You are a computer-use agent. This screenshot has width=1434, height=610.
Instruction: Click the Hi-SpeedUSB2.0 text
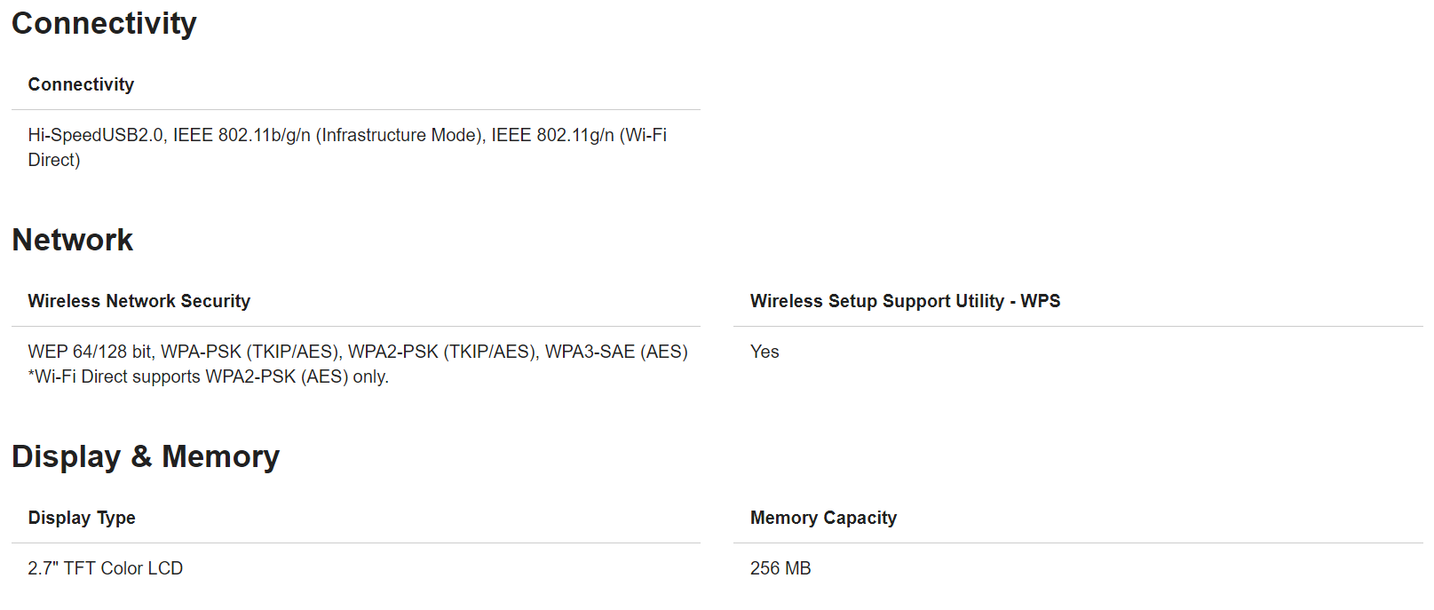tap(96, 135)
